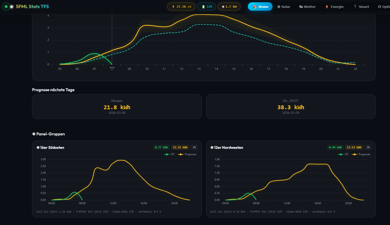
Task: Click the sun icon in 1.7 kW badge
Action: point(223,7)
